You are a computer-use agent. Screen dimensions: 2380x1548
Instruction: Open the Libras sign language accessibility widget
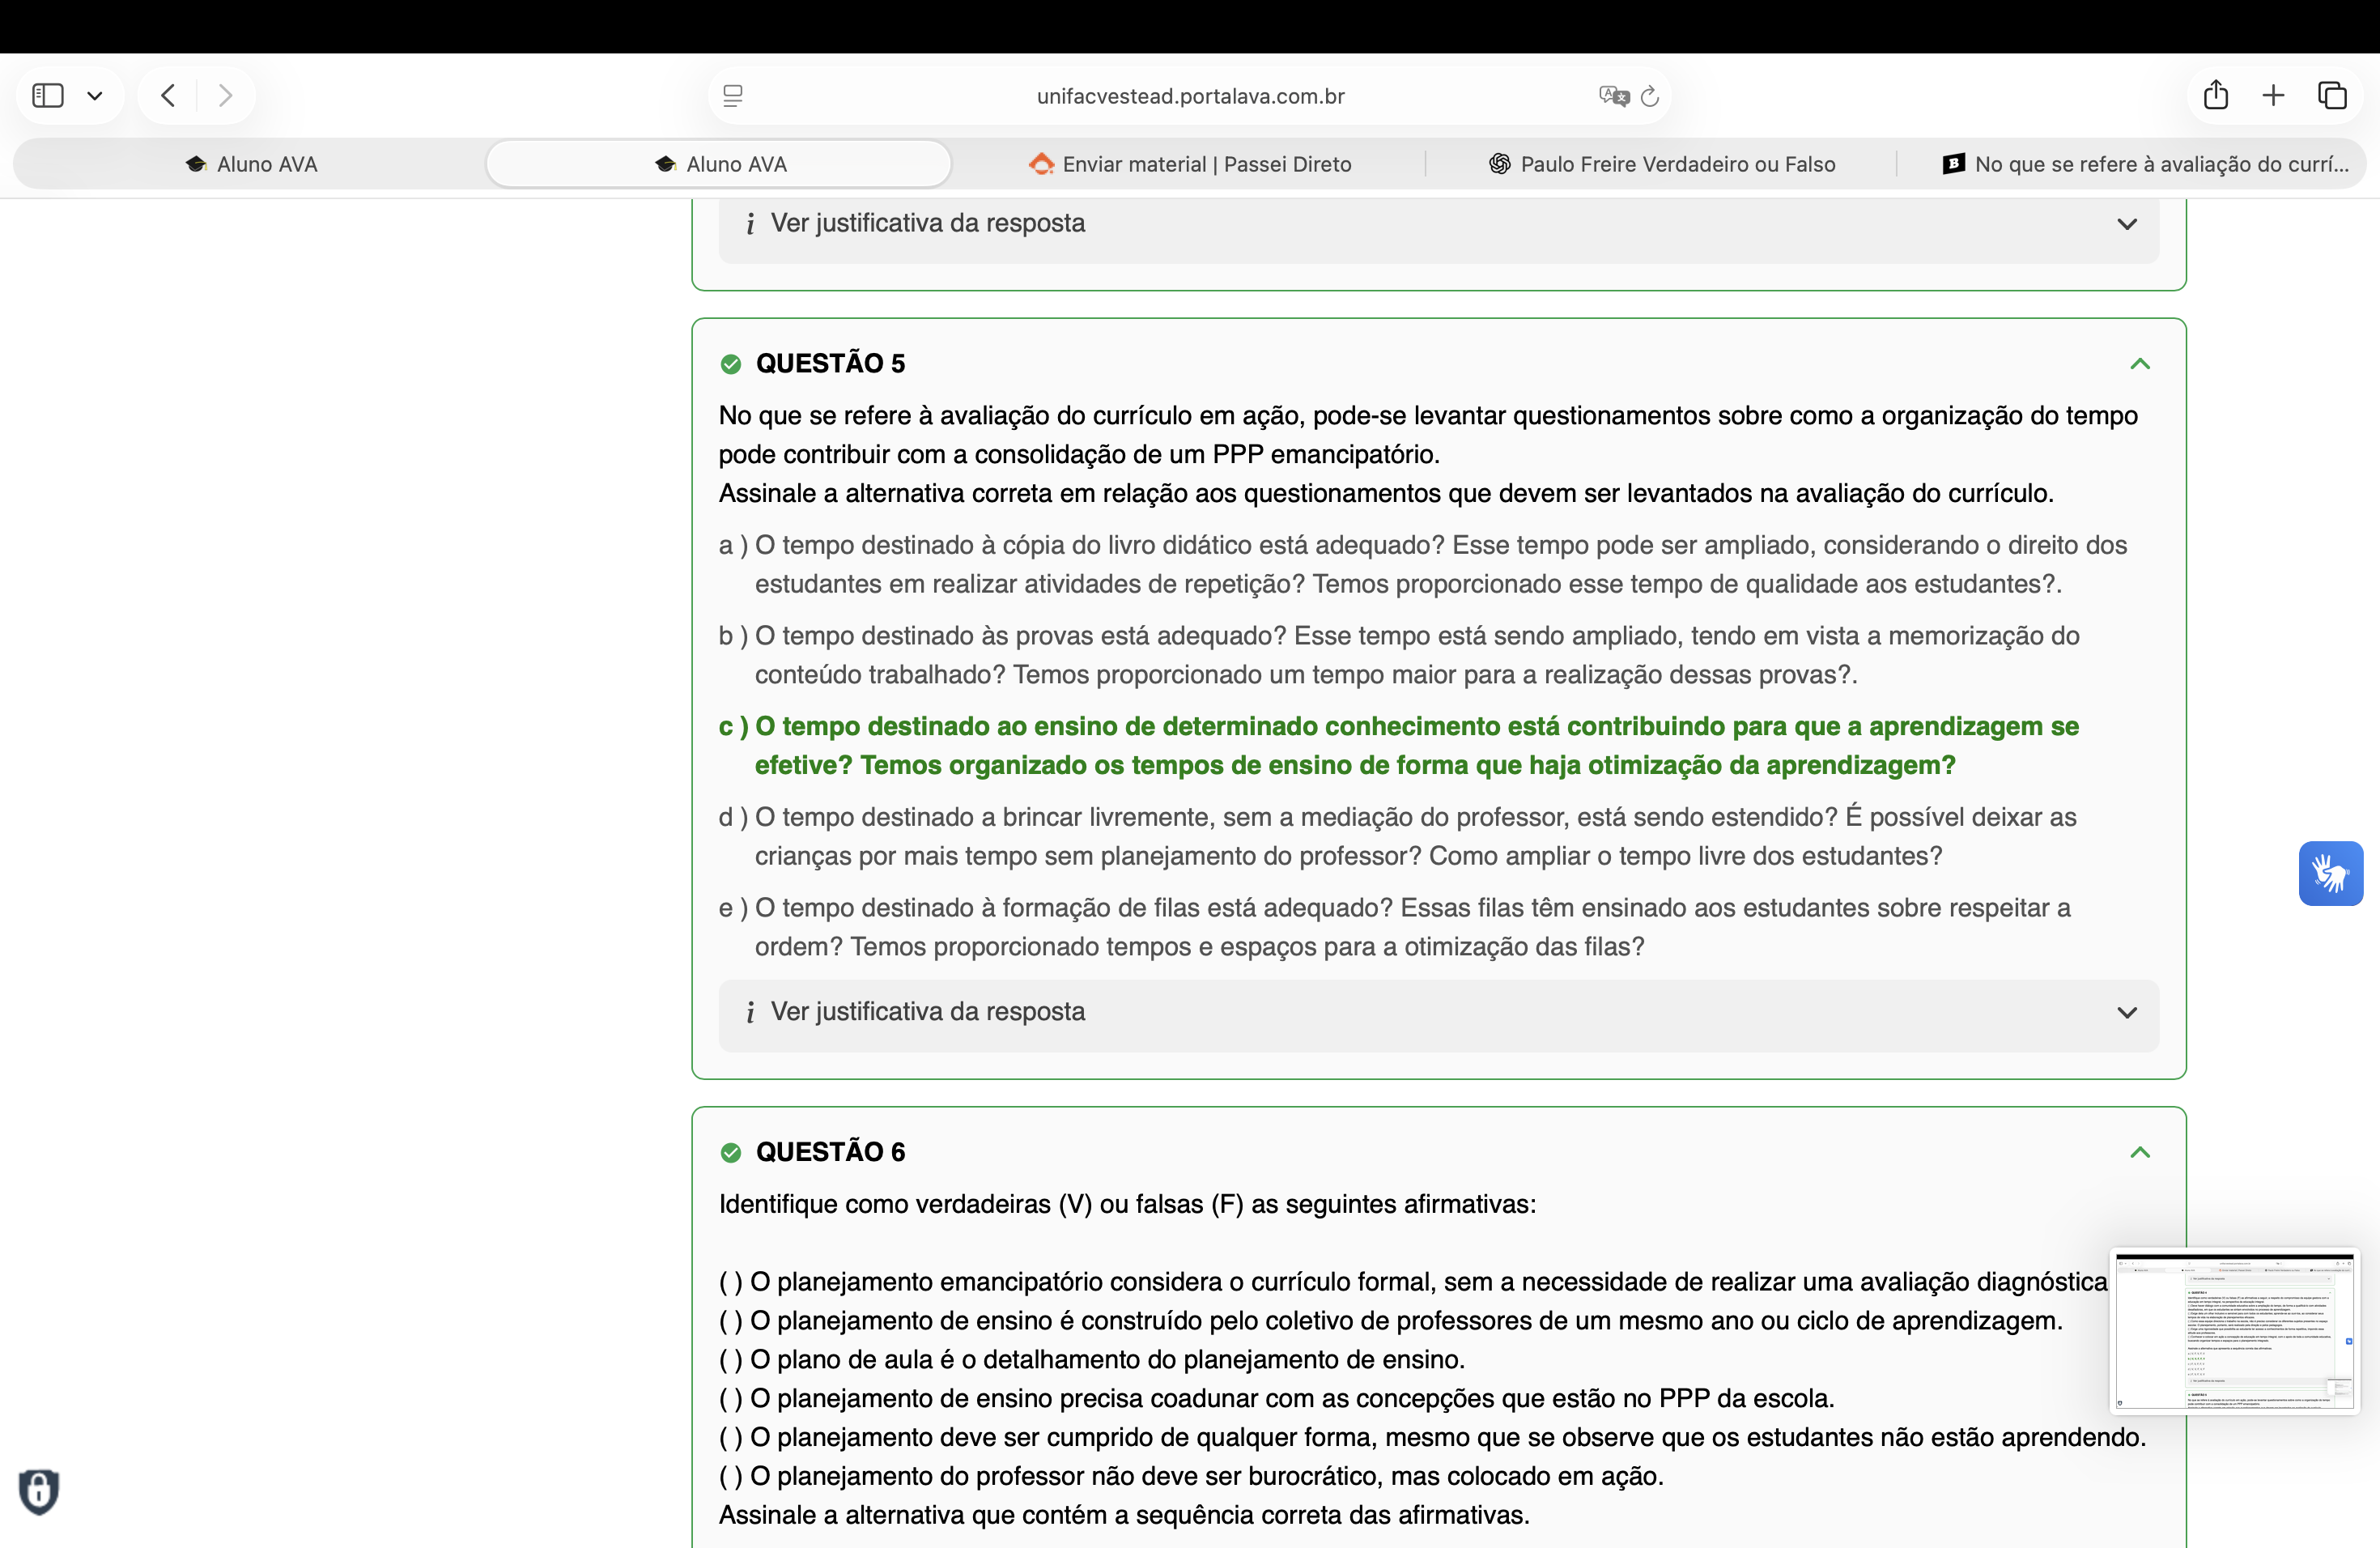click(x=2330, y=873)
